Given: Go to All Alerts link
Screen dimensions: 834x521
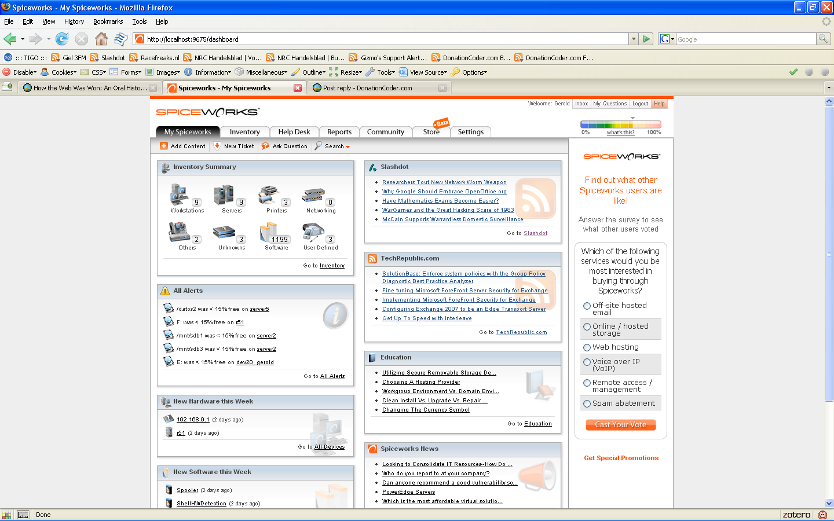Looking at the screenshot, I should point(332,376).
